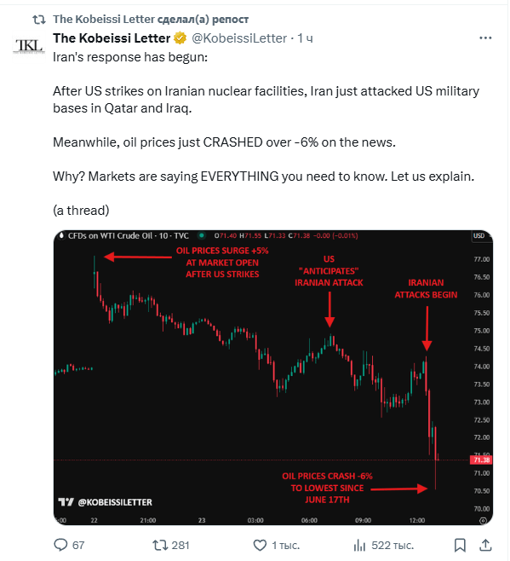Open the WTI Crude Oil chart image
510x561 pixels.
(273, 378)
